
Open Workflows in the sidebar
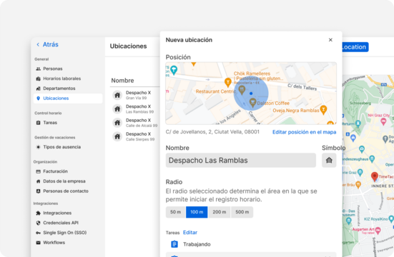(x=54, y=243)
